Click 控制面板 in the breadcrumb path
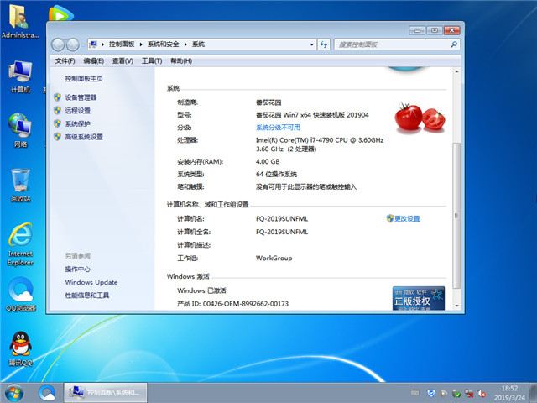Screen dimensions: 537x403 point(122,44)
